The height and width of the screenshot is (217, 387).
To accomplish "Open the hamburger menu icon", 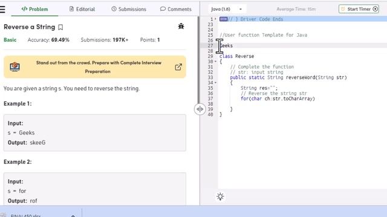I will (x=2, y=9).
